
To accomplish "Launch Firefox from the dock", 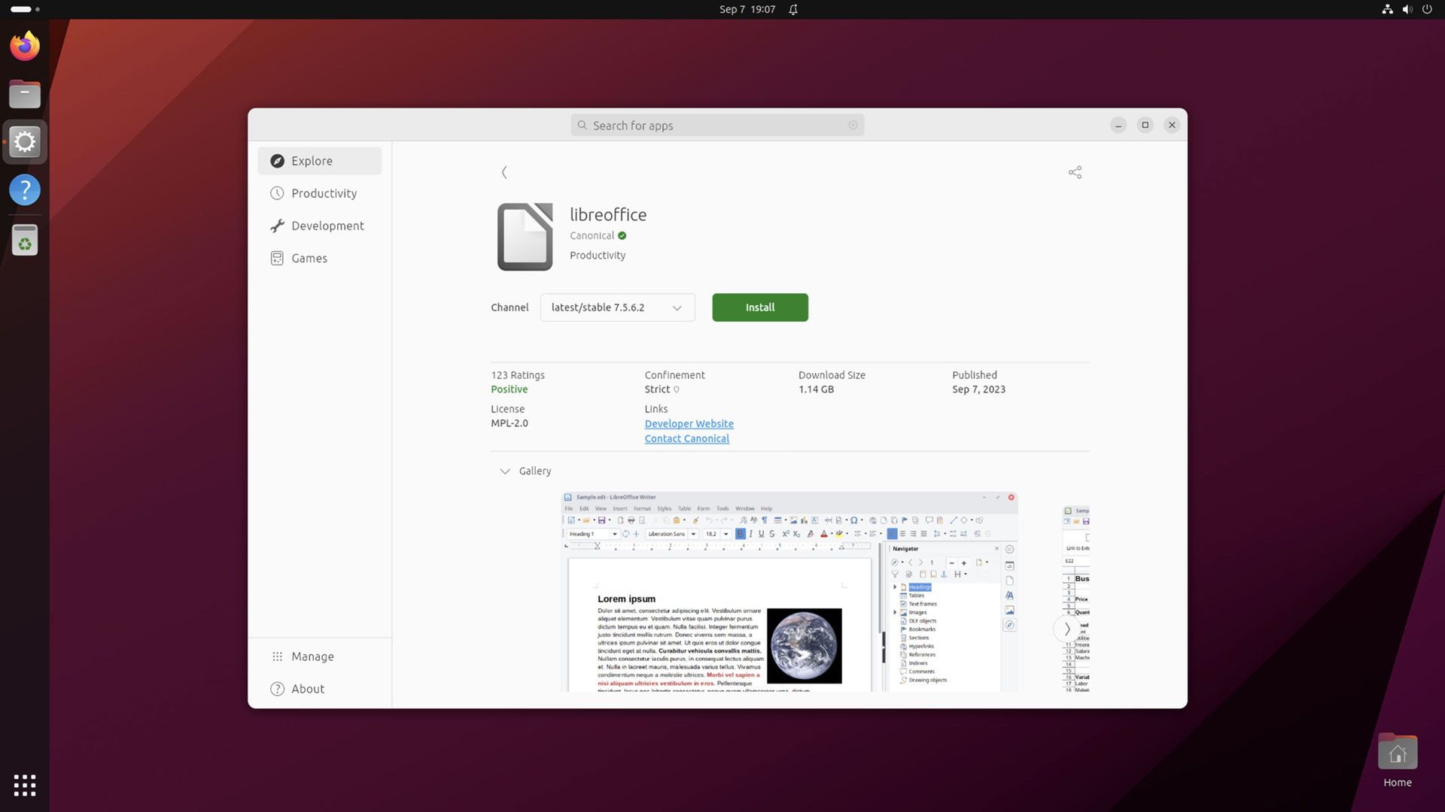I will [x=25, y=45].
